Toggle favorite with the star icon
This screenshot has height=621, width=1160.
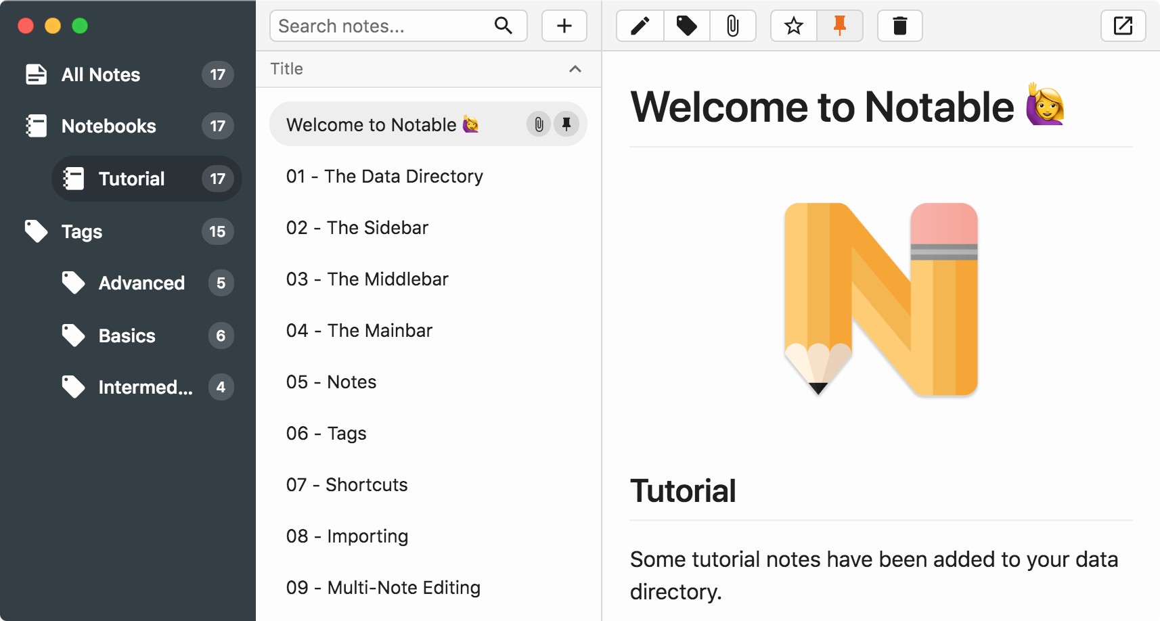(793, 26)
